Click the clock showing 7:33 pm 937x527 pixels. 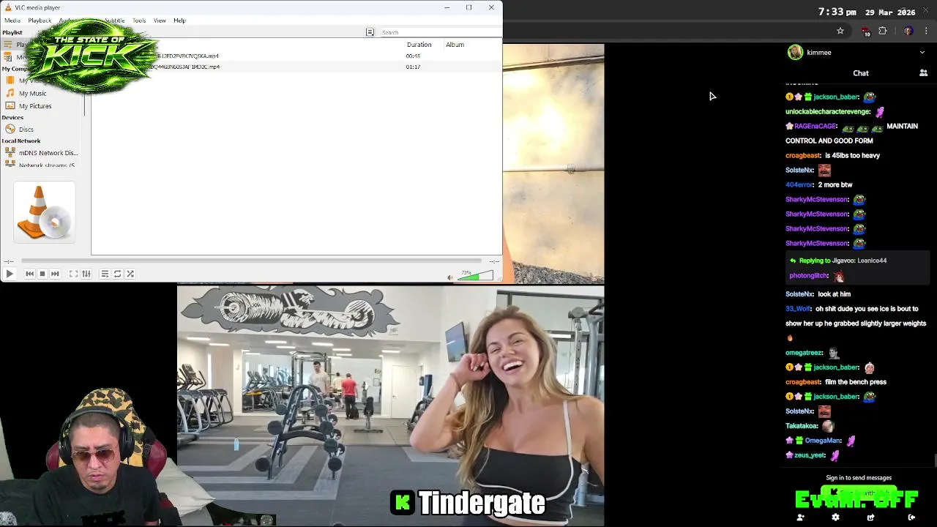click(x=837, y=12)
